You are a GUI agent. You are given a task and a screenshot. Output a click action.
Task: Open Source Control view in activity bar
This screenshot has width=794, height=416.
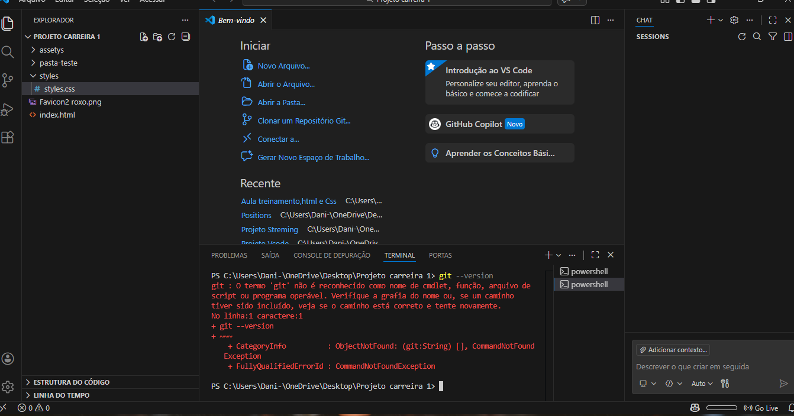8,80
